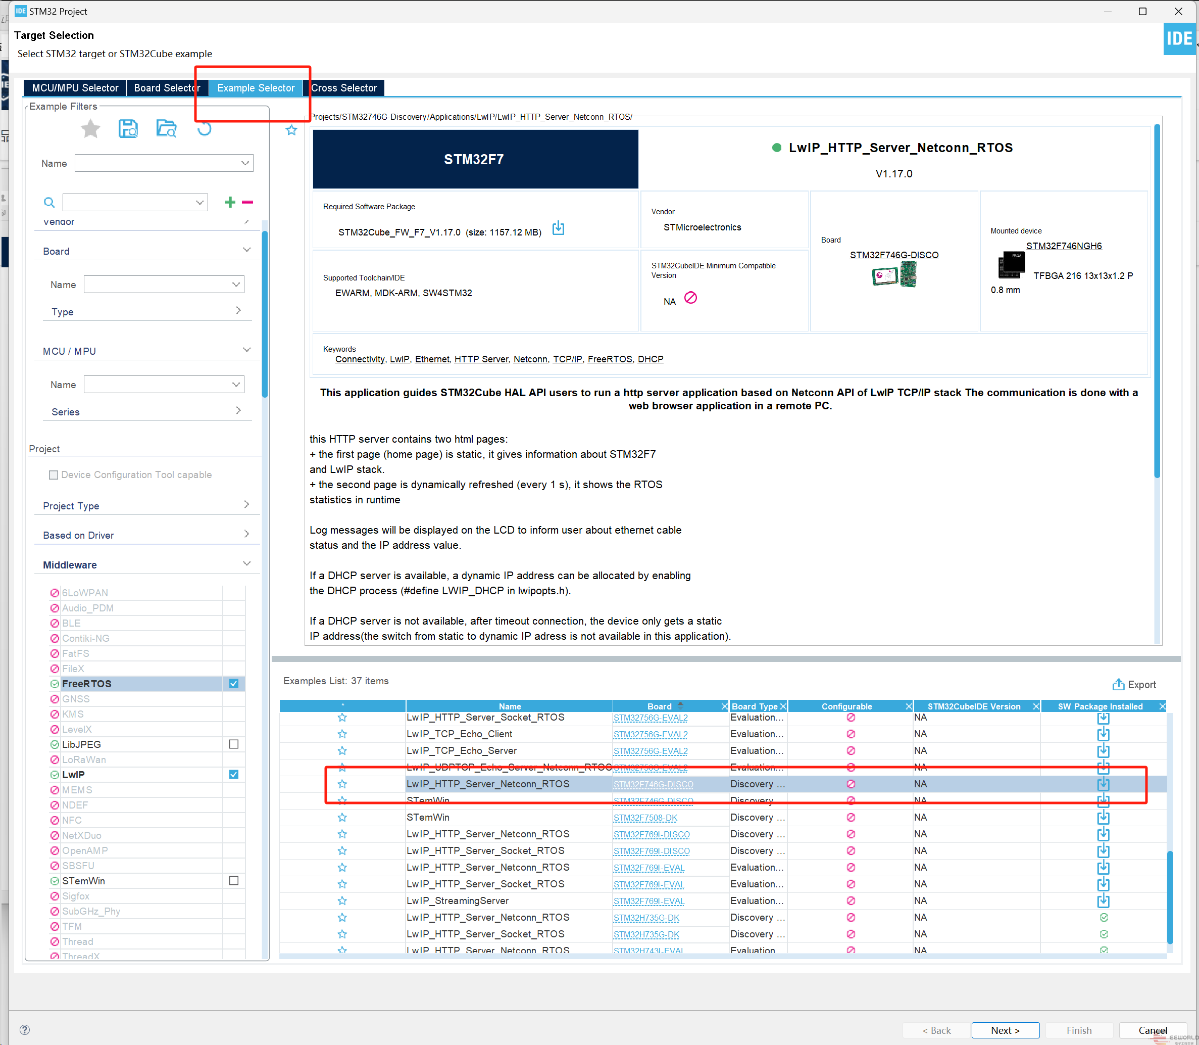The width and height of the screenshot is (1199, 1045).
Task: Open the example Name dropdown at top
Action: (x=245, y=163)
